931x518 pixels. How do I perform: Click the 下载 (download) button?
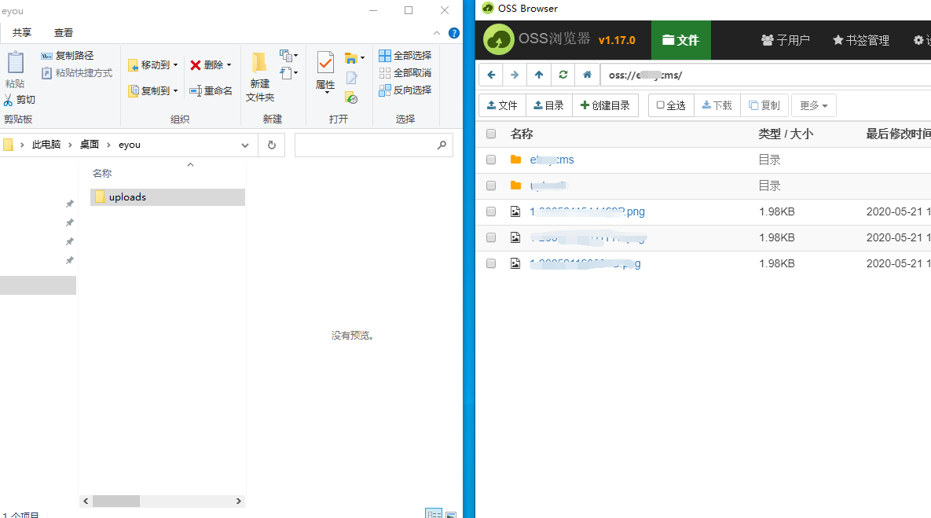pyautogui.click(x=717, y=105)
